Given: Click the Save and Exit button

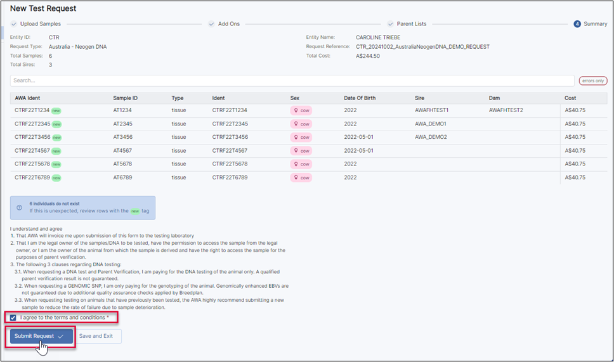Looking at the screenshot, I should point(96,336).
